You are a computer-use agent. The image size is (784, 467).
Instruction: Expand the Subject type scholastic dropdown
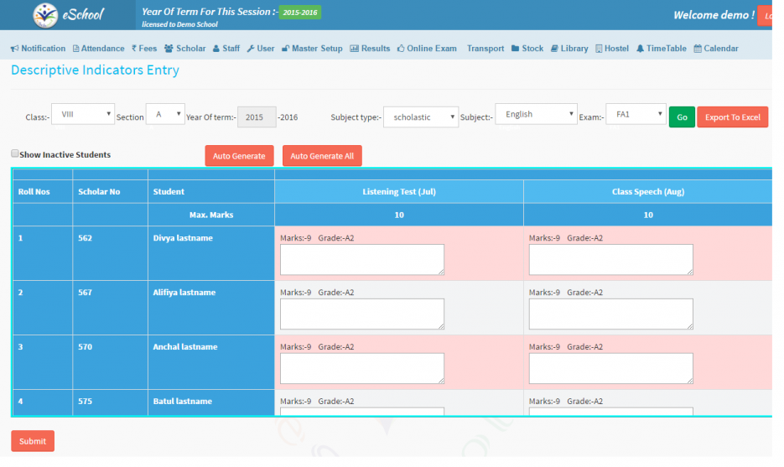pyautogui.click(x=421, y=117)
